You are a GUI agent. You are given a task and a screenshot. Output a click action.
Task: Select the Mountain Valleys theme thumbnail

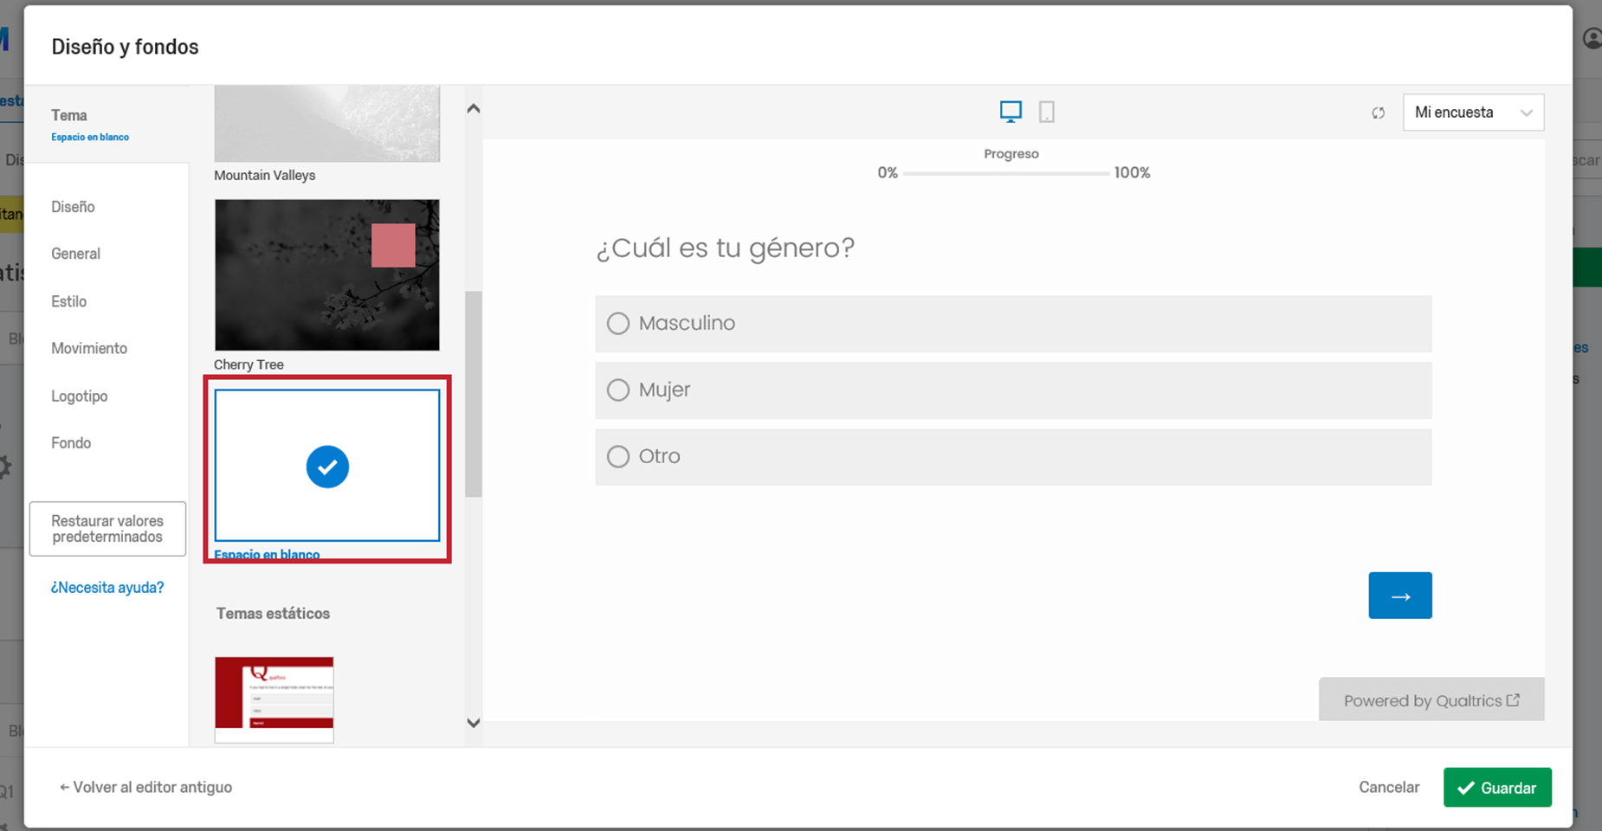pos(327,124)
